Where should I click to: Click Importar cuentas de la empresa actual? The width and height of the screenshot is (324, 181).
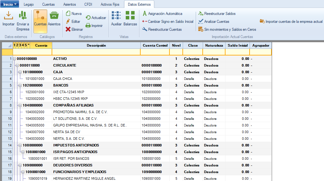click(x=291, y=22)
